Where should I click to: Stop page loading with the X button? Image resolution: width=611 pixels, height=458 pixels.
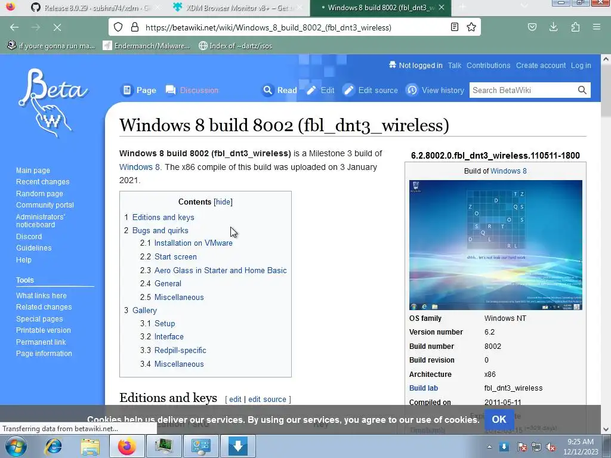pos(57,27)
